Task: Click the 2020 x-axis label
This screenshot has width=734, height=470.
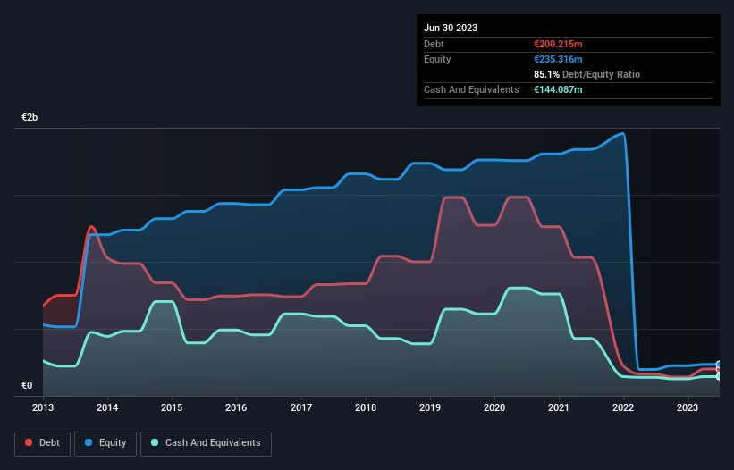Action: [x=494, y=407]
